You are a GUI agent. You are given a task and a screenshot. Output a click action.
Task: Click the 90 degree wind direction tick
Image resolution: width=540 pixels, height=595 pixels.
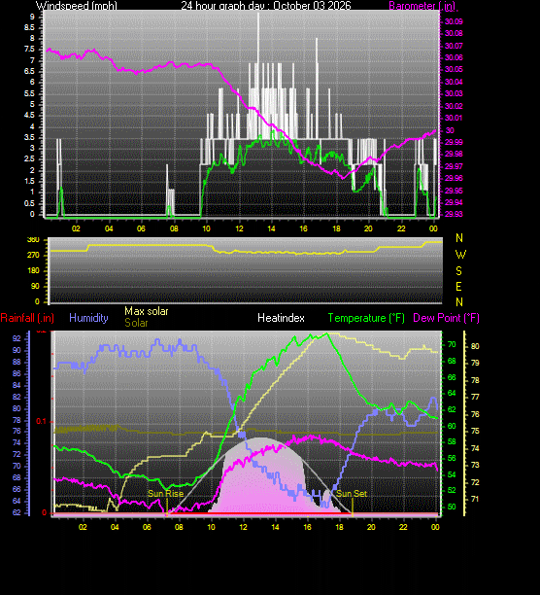[35, 287]
